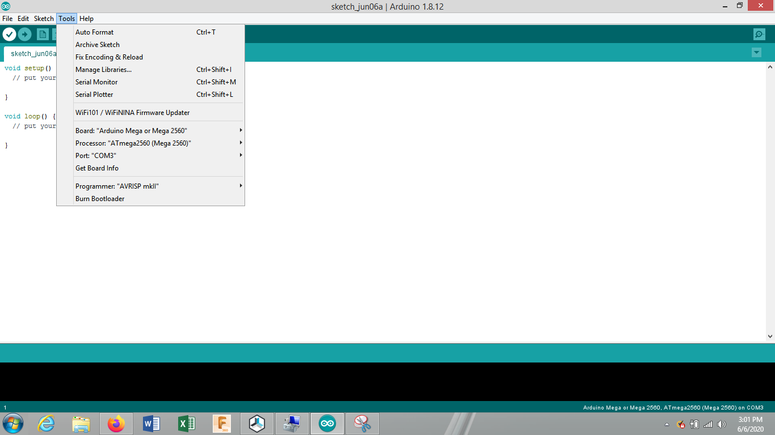Click the board status text in footer

click(673, 408)
